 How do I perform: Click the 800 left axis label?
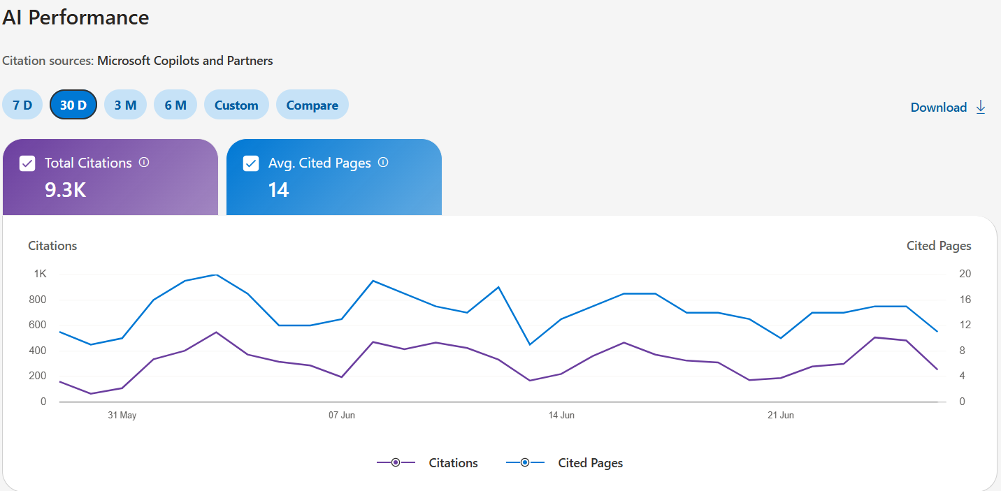(38, 300)
